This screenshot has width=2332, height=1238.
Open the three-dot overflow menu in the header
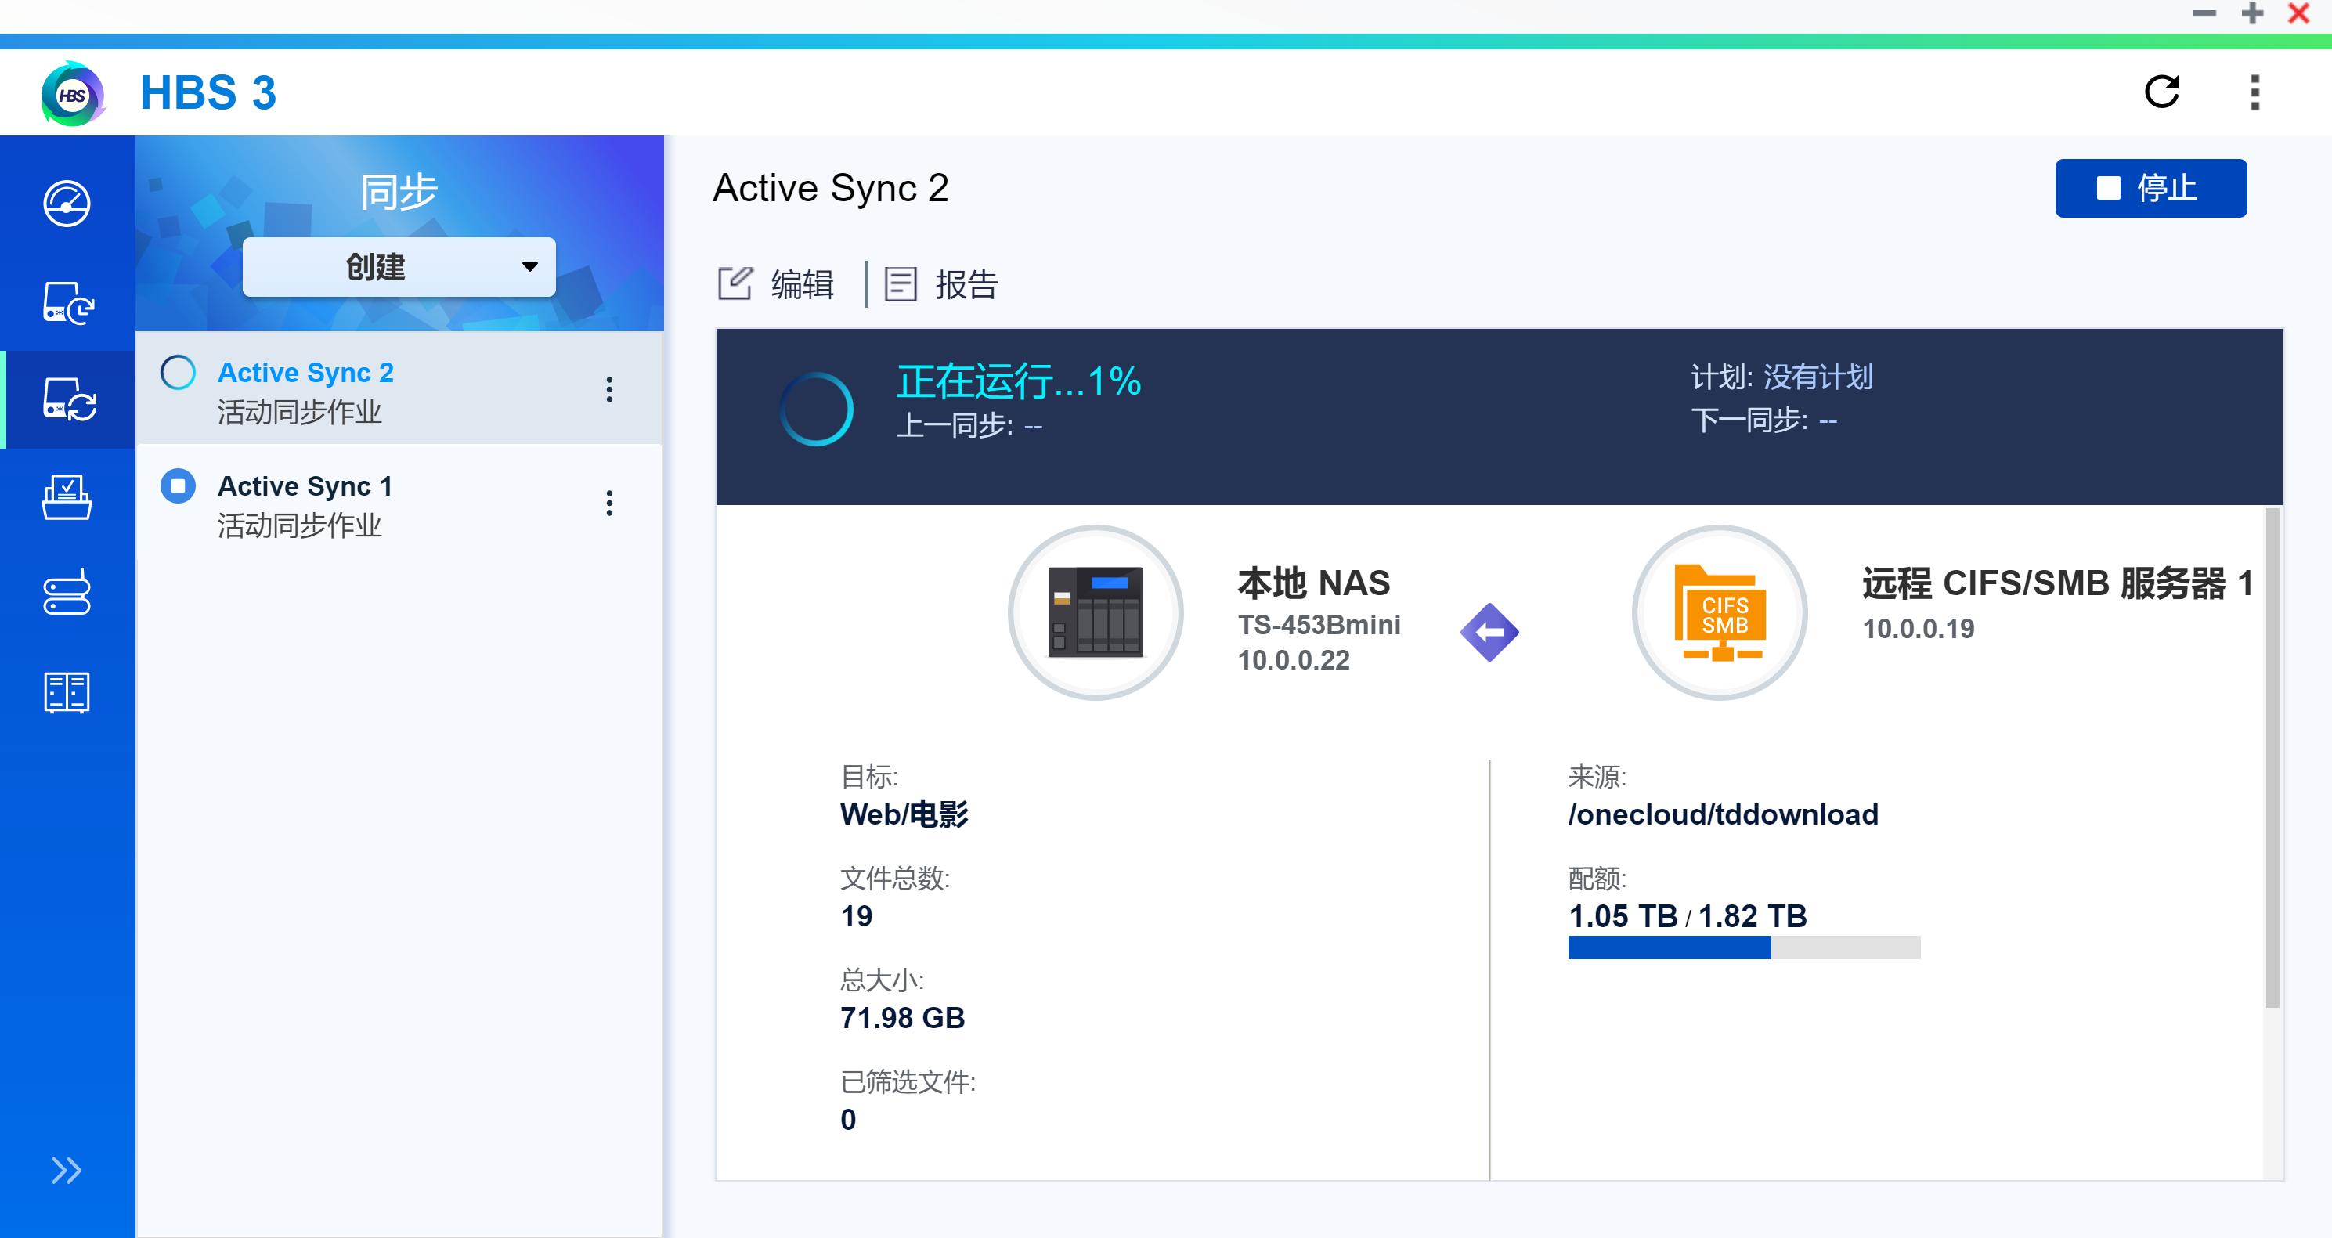coord(2252,92)
